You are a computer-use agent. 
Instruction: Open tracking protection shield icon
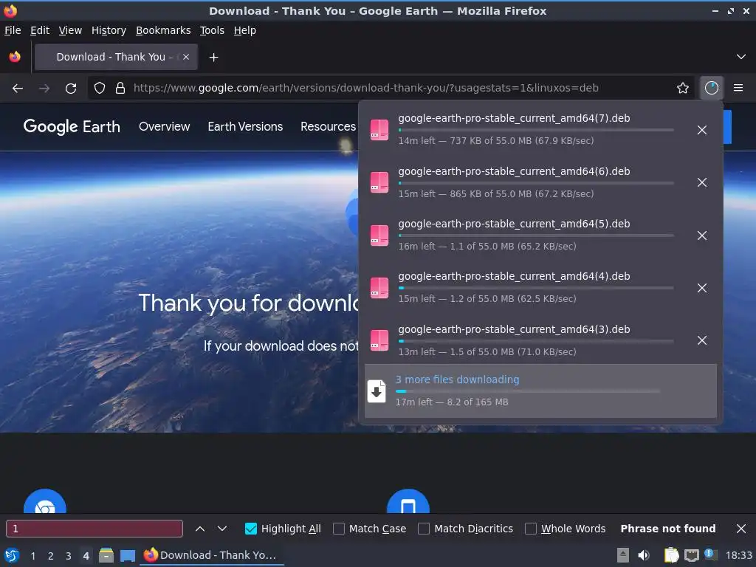click(x=100, y=89)
